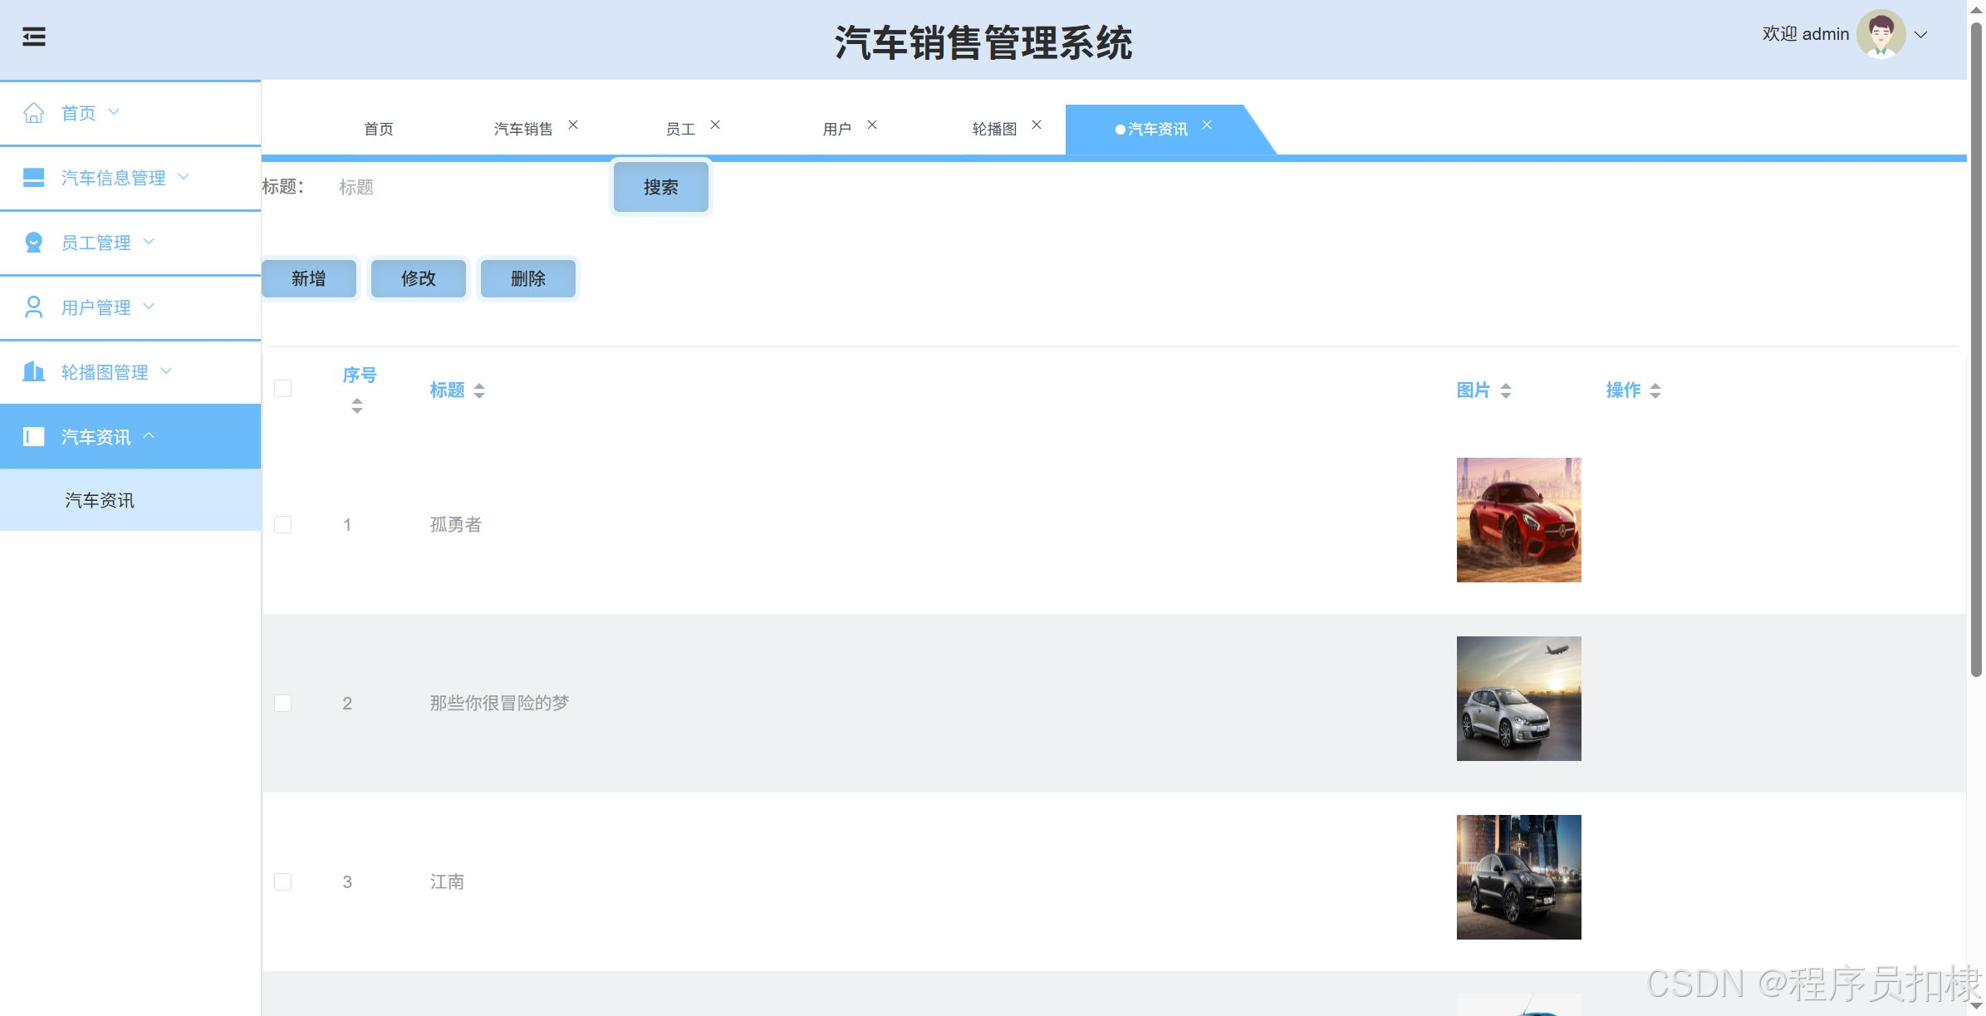Click the 用户管理 person icon

click(33, 307)
